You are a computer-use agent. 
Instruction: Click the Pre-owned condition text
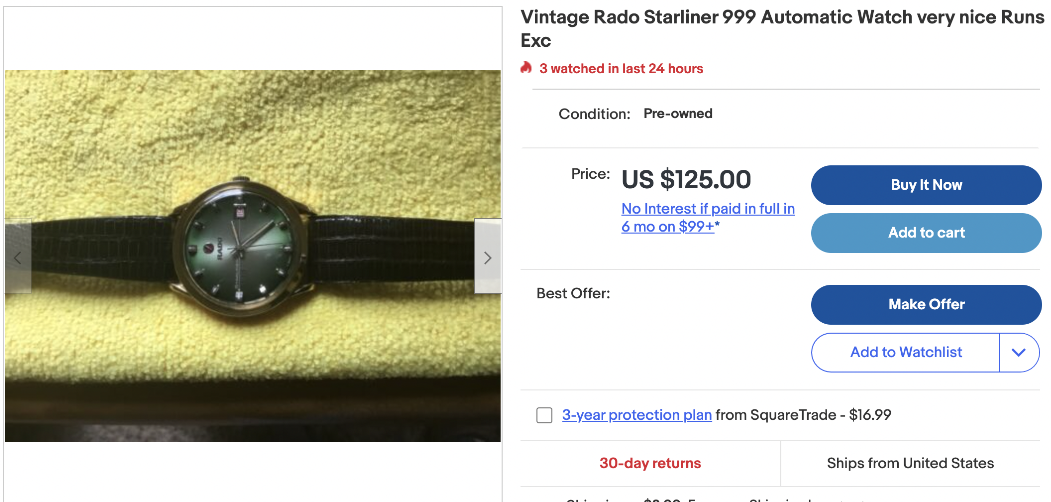(x=678, y=114)
